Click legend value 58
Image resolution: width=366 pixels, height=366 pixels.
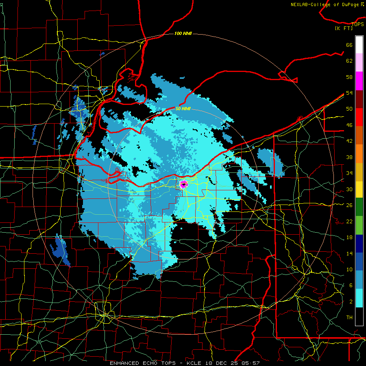click(349, 77)
